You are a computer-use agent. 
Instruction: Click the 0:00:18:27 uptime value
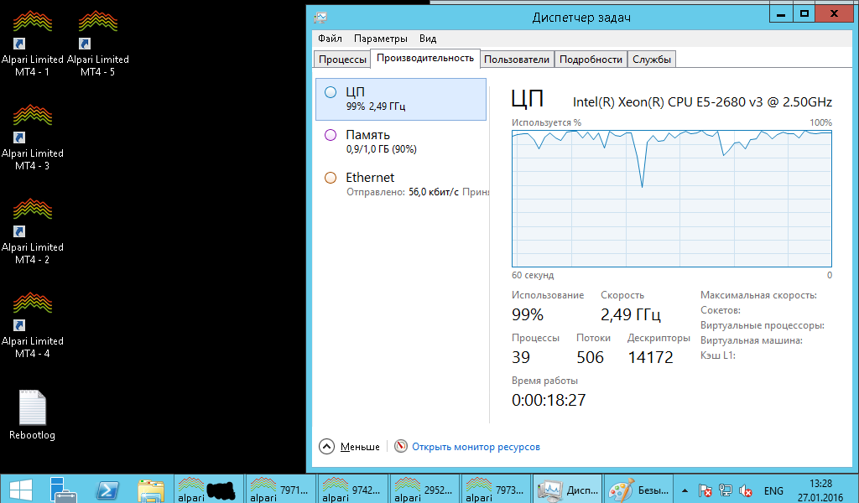click(x=549, y=400)
